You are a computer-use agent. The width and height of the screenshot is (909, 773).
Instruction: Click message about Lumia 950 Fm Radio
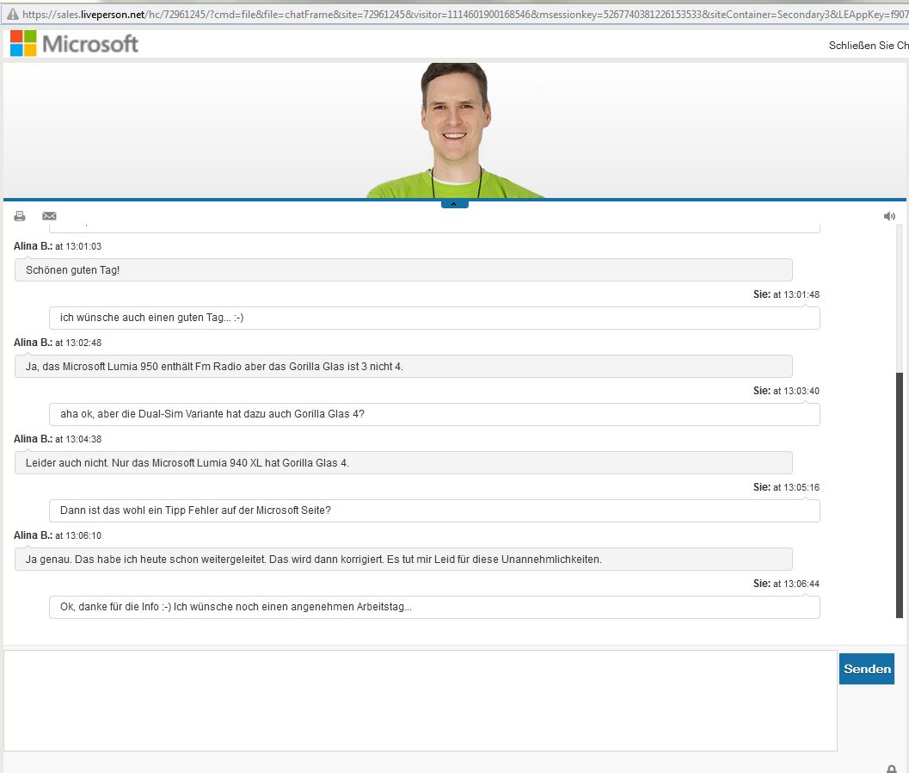[x=403, y=366]
